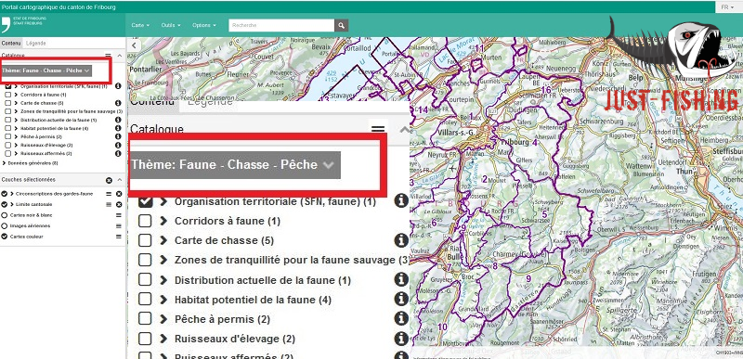Switch to the Légende tab
Image resolution: width=743 pixels, height=359 pixels.
coord(36,43)
